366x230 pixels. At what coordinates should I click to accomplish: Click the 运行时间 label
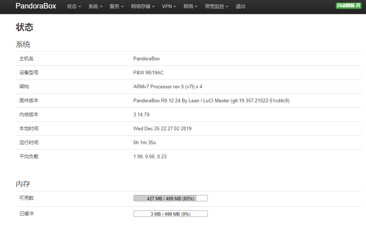(29, 143)
